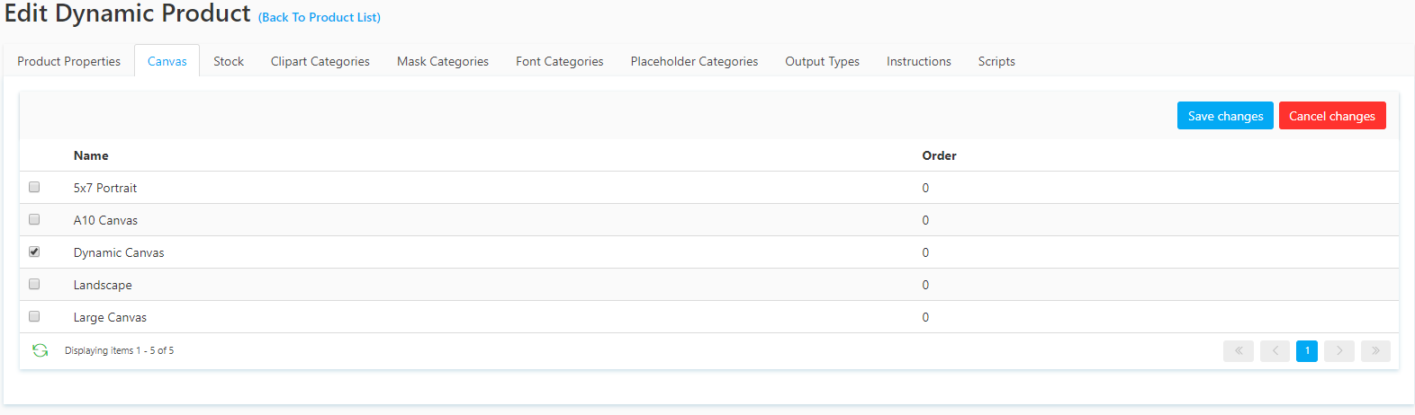Open the Clipart Categories tab

pyautogui.click(x=320, y=61)
